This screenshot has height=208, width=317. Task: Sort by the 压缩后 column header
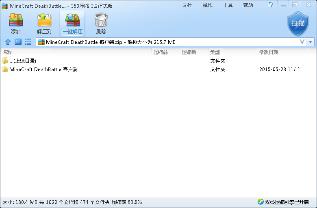(194, 52)
